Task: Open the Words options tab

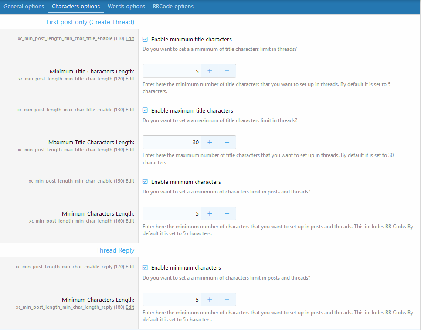Action: pyautogui.click(x=126, y=7)
